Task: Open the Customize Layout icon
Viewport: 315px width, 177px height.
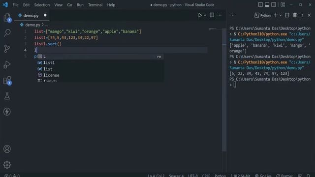Action: [x=283, y=4]
